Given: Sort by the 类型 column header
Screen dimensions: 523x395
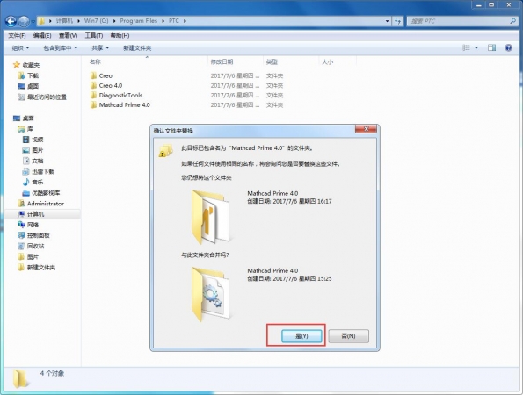Looking at the screenshot, I should [x=272, y=61].
